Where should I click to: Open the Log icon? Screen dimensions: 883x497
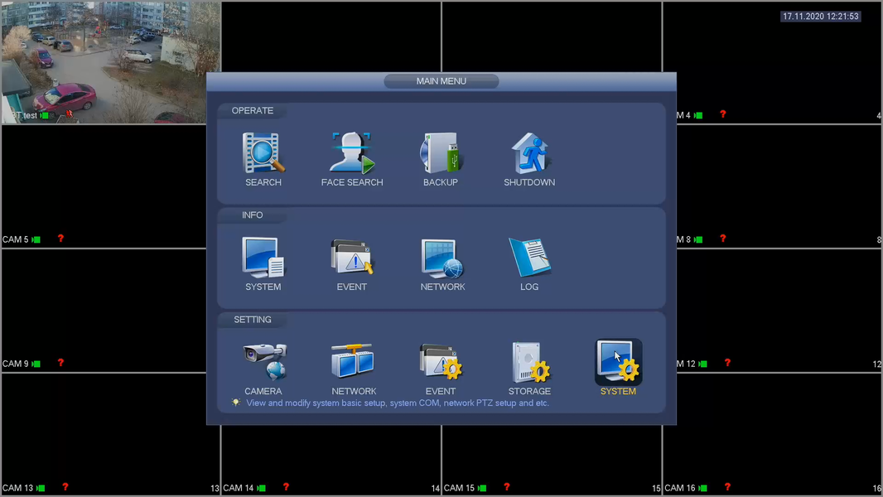529,258
